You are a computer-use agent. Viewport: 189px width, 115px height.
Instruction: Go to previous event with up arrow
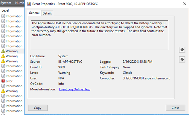[x=182, y=50]
